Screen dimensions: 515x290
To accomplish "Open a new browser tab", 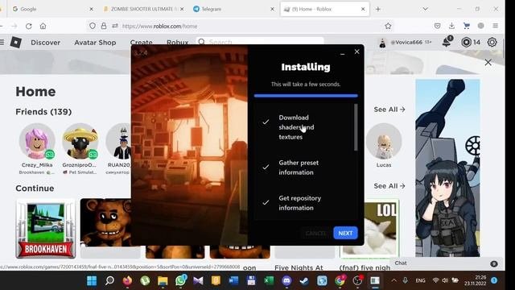I will click(378, 9).
